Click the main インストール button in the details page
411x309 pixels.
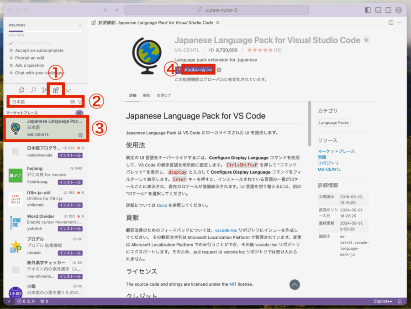point(194,70)
